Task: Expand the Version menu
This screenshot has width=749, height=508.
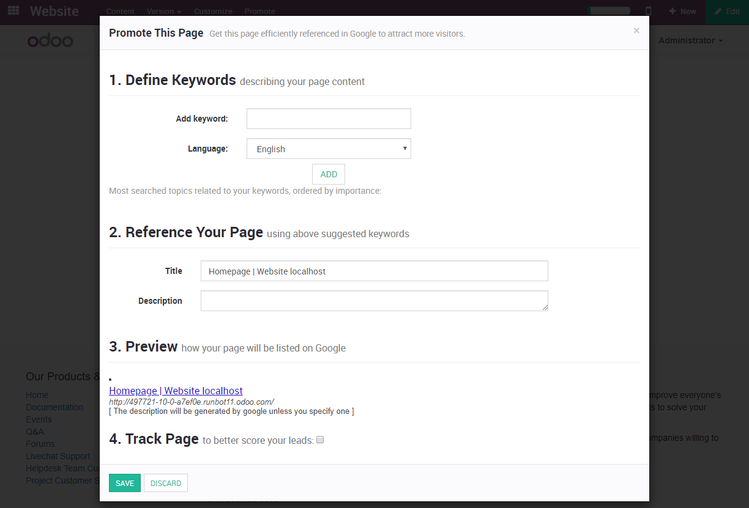Action: [x=164, y=12]
